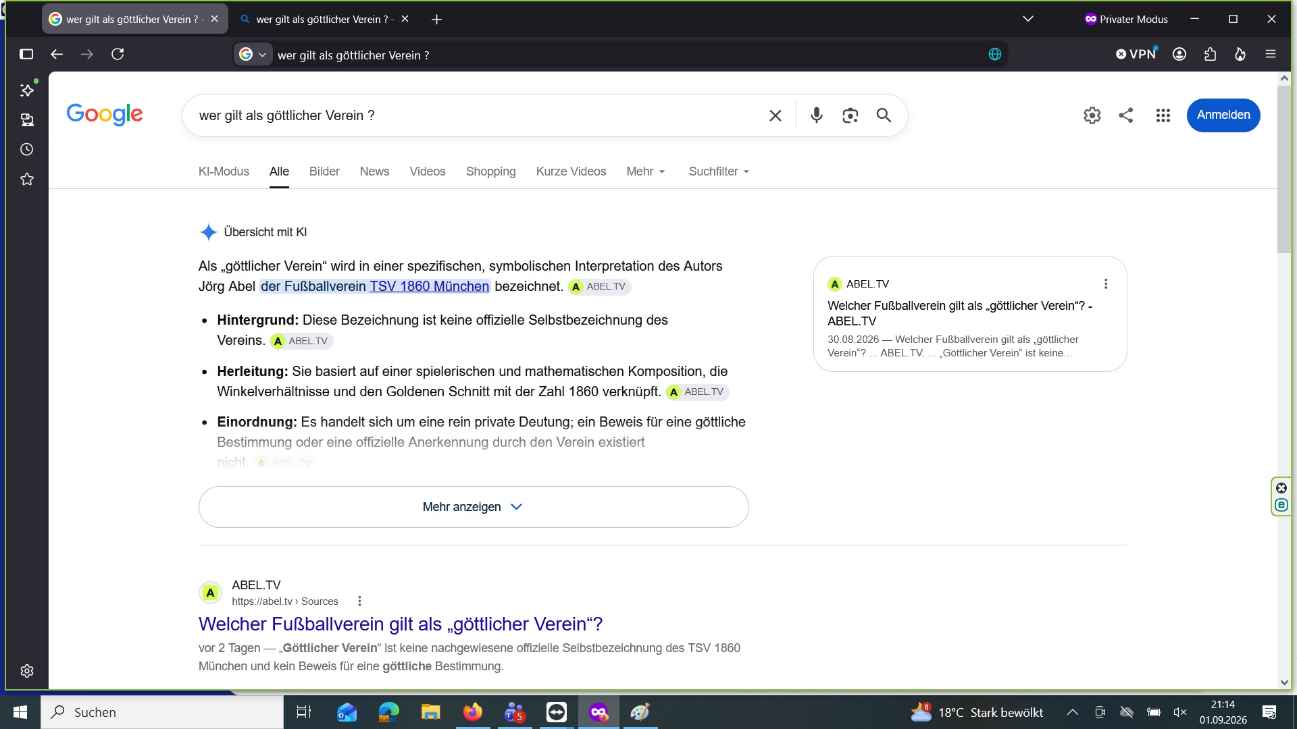Open the bookmarks star sidebar icon

pos(27,179)
